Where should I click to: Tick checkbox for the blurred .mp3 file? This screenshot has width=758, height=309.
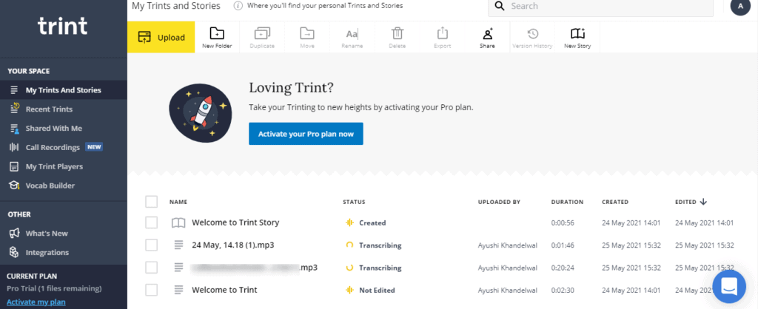151,268
